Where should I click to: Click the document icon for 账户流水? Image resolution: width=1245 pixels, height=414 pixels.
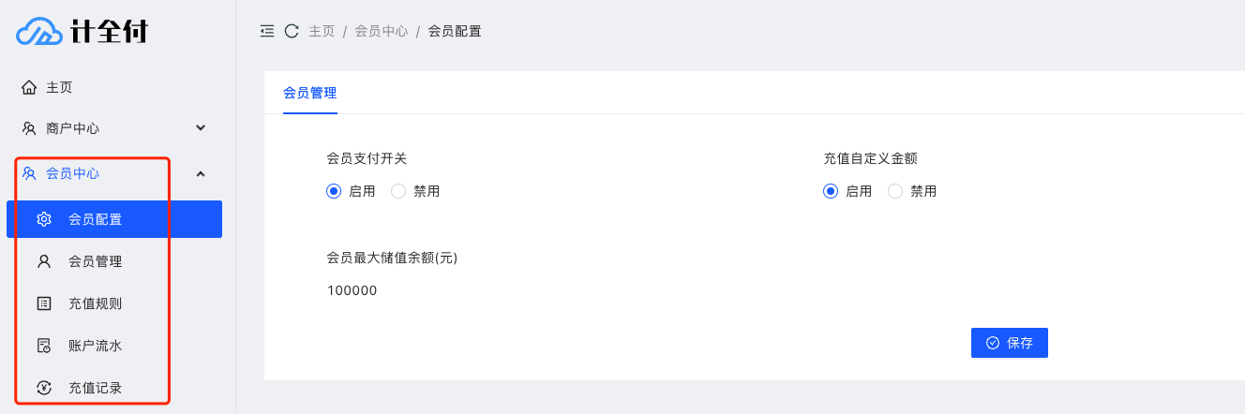tap(44, 346)
